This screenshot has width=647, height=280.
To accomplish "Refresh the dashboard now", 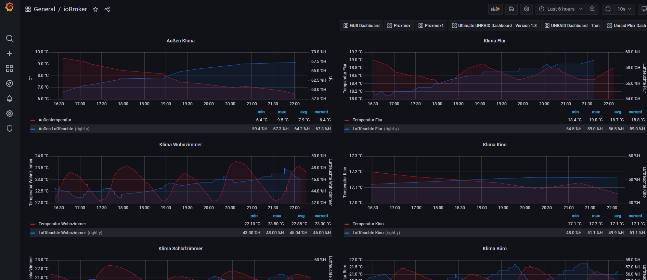I will coord(608,9).
